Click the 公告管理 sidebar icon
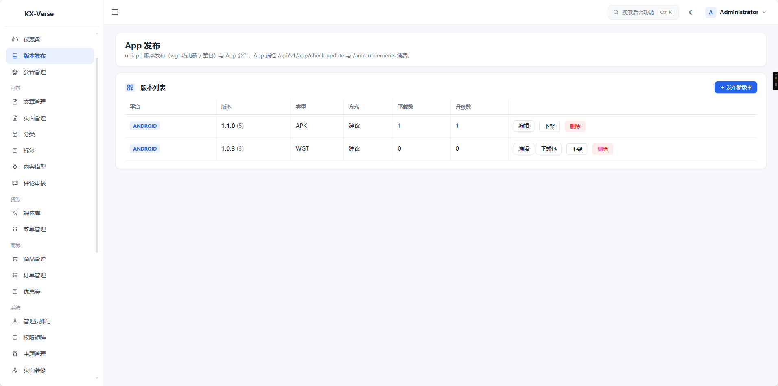 tap(15, 72)
